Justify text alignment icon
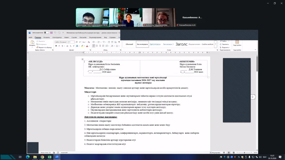285x160 pixels. pyautogui.click(x=103, y=46)
